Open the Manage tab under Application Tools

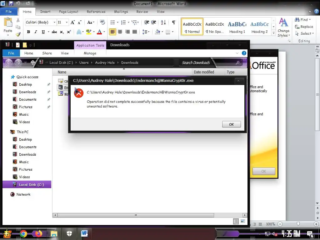click(x=90, y=53)
